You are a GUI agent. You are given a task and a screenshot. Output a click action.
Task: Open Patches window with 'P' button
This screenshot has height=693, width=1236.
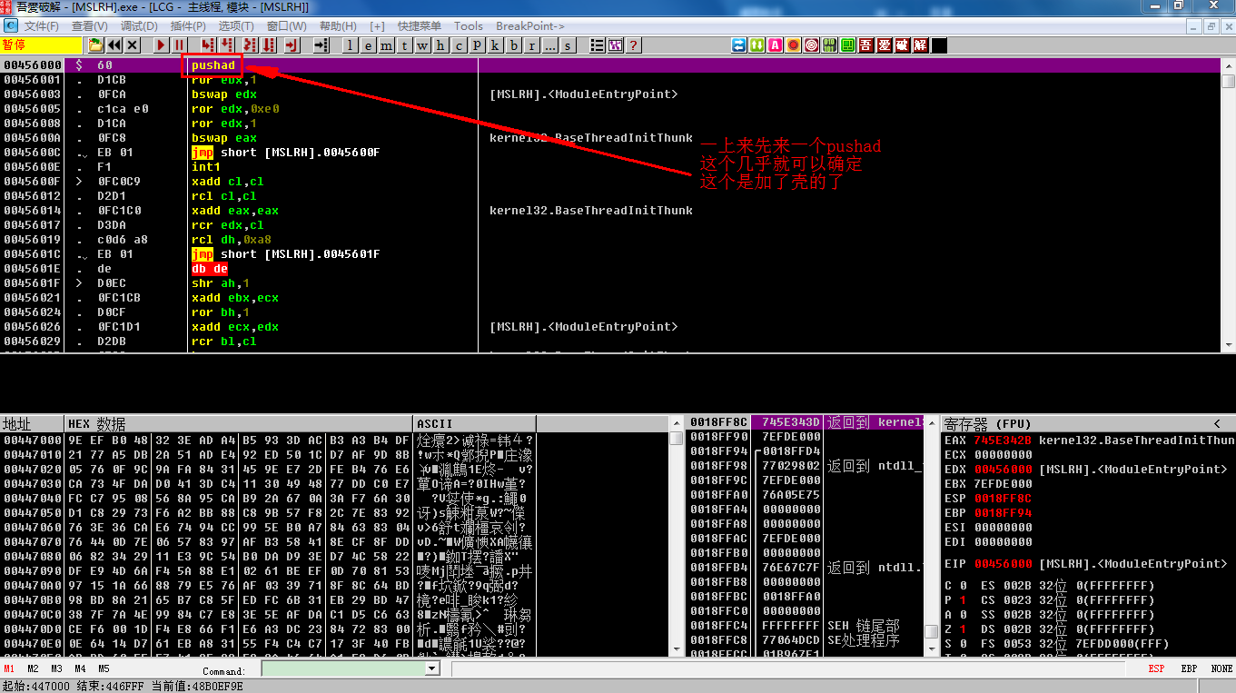[477, 45]
